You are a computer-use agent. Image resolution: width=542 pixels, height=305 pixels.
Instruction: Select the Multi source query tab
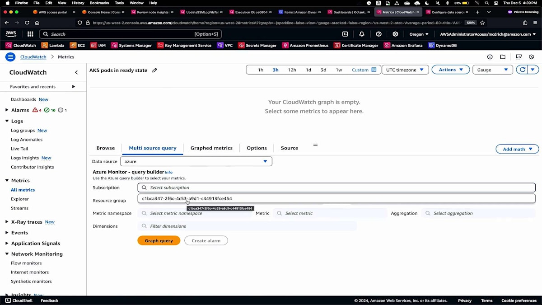[153, 148]
